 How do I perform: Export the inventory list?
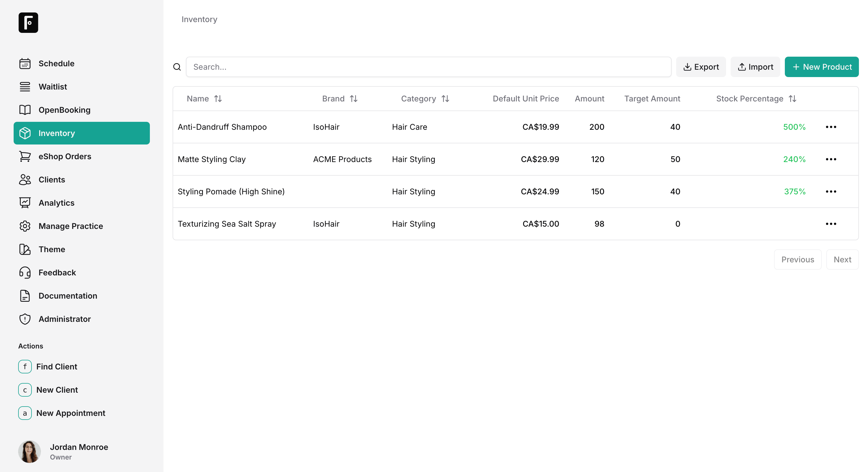[701, 67]
